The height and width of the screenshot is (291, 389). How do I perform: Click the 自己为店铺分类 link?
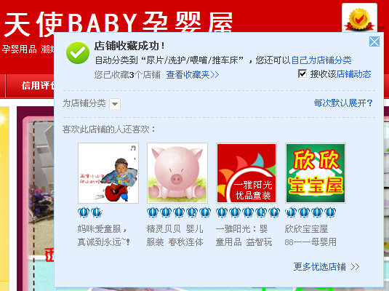click(321, 60)
